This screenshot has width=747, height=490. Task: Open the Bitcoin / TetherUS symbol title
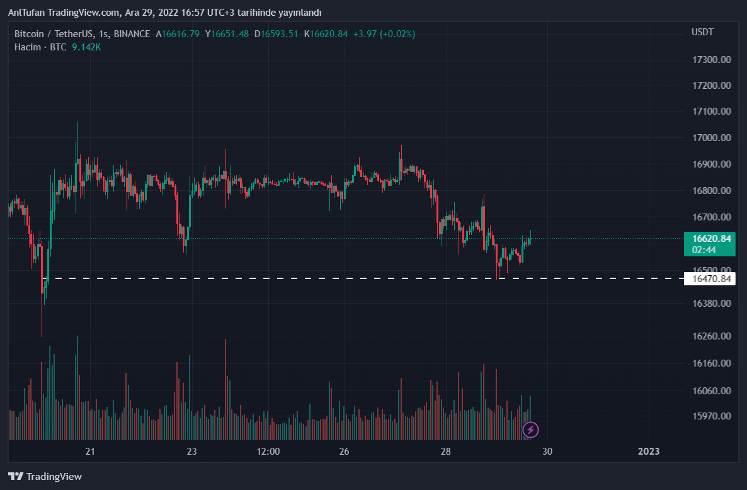[54, 34]
